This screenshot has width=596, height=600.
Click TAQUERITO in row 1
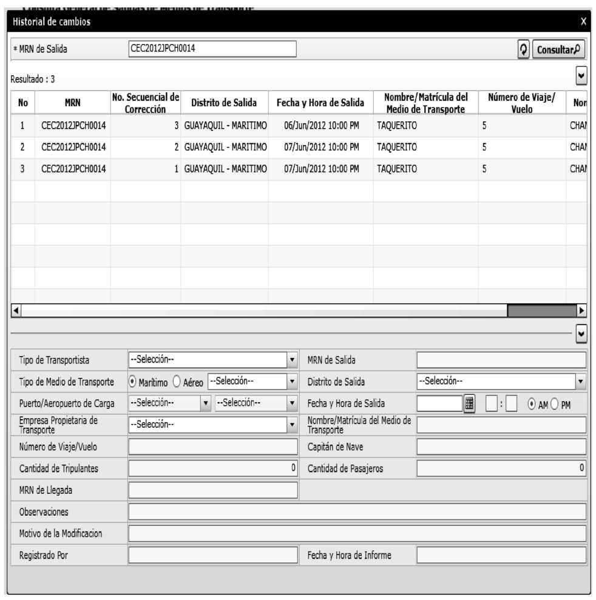397,126
